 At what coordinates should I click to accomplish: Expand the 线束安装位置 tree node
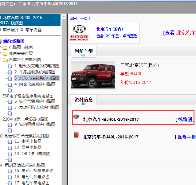point(1,54)
